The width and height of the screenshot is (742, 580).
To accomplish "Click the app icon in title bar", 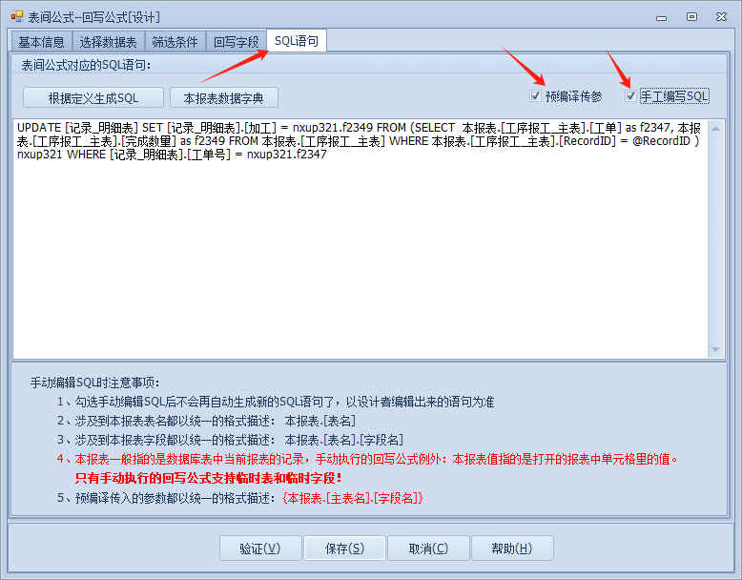I will pyautogui.click(x=15, y=16).
